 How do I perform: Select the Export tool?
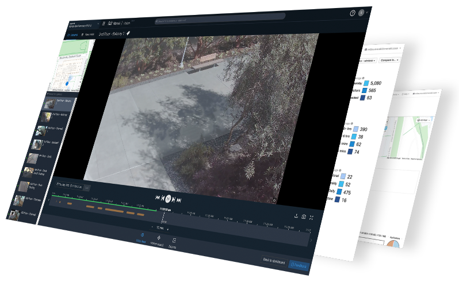tap(173, 244)
